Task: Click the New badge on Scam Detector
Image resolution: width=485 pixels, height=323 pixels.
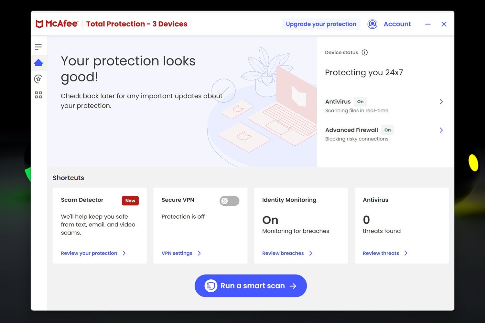Action: tap(130, 201)
